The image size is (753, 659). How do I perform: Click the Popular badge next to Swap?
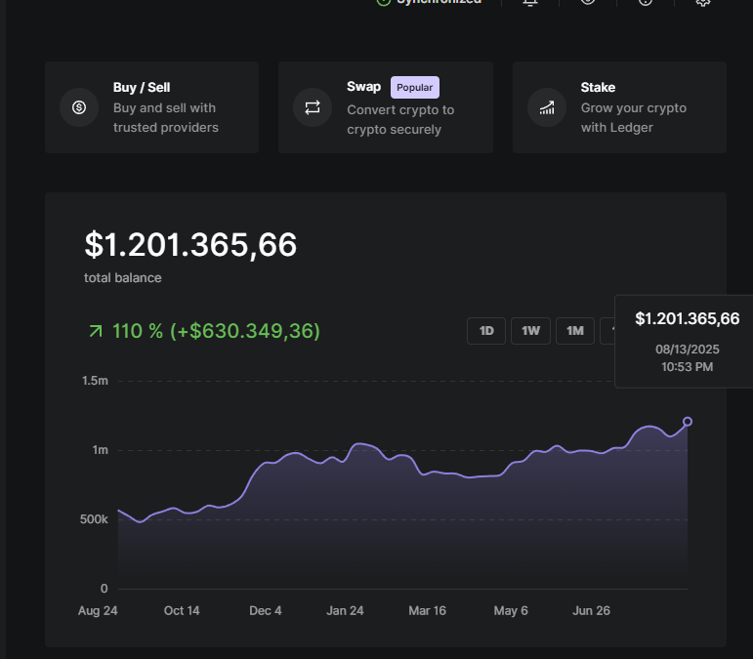(415, 87)
